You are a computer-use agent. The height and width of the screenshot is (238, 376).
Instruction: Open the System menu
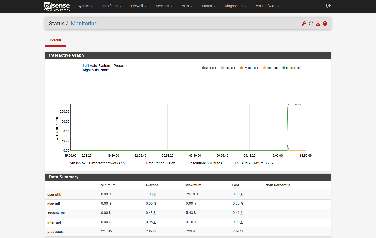[x=85, y=6]
